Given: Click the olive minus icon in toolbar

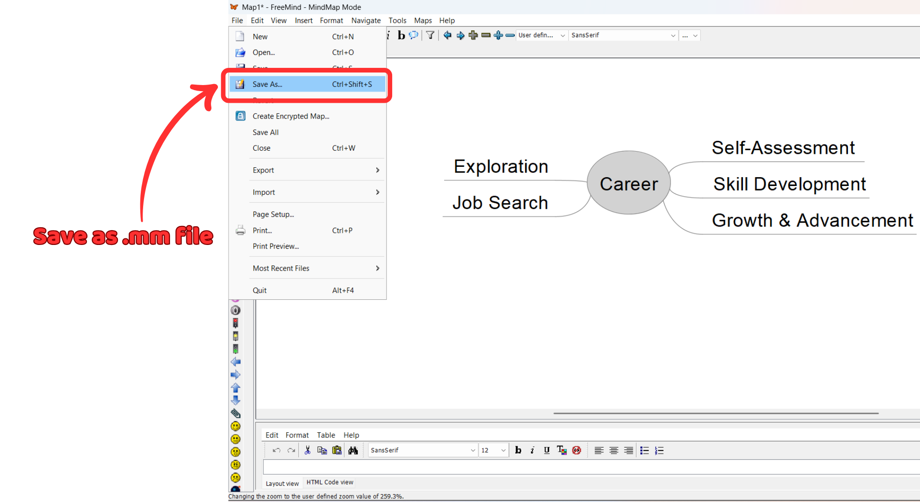Looking at the screenshot, I should tap(486, 35).
